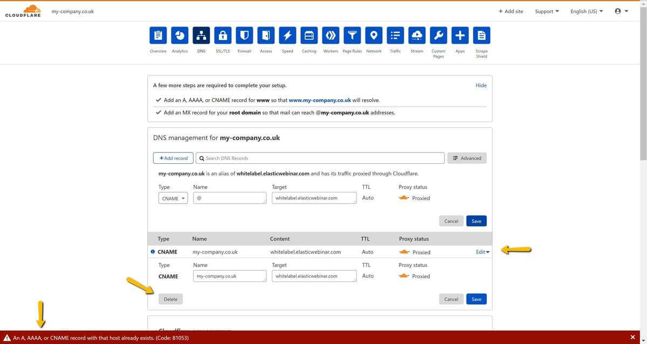Click the Name field containing @
The image size is (647, 344).
[230, 198]
